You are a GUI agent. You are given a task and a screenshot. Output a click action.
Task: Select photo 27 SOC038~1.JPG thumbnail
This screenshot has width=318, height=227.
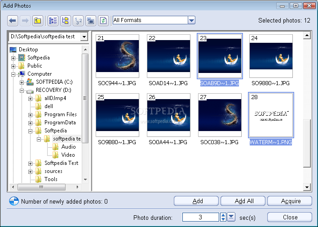click(220, 115)
